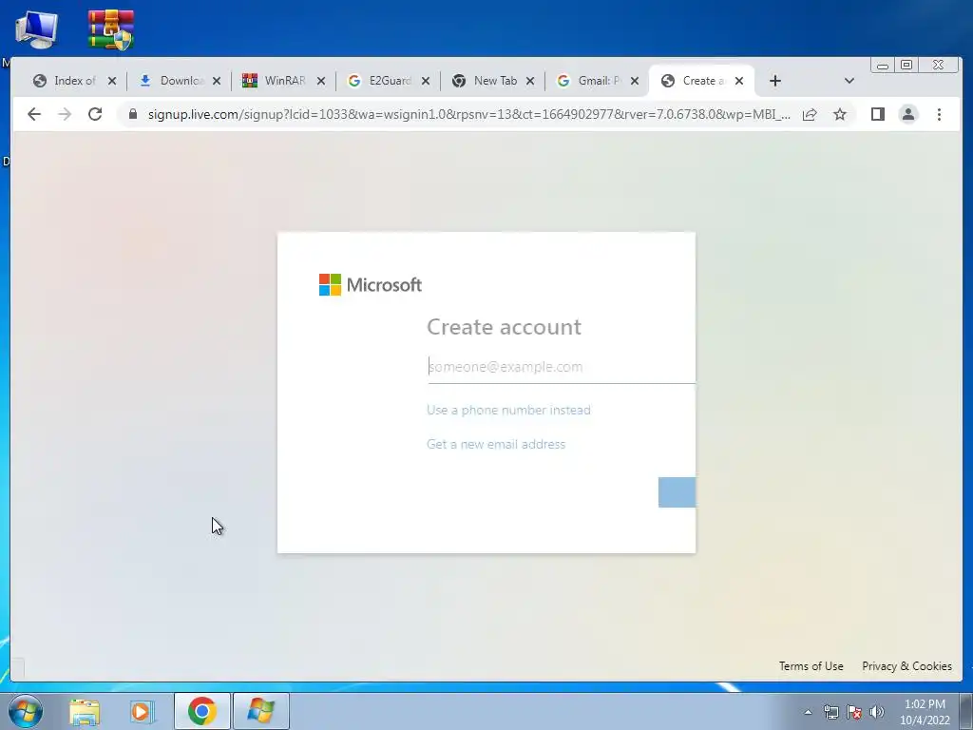Click Use a phone number instead
The height and width of the screenshot is (730, 973).
[x=508, y=411]
